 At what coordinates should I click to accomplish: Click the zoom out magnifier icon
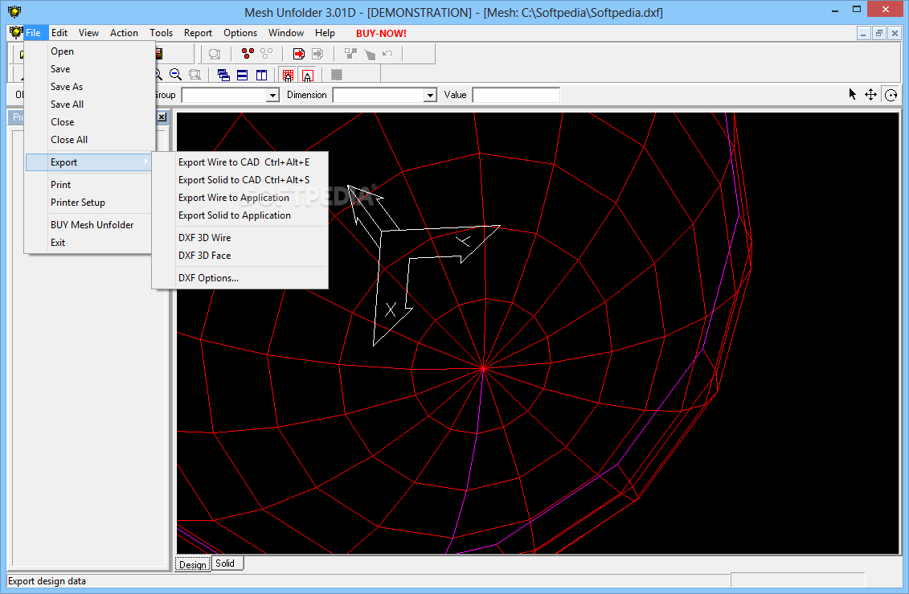(x=176, y=75)
